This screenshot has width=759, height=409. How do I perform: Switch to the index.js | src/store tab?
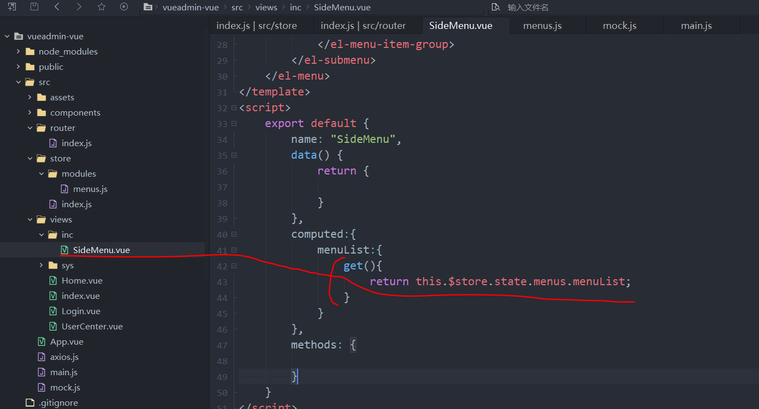(262, 26)
